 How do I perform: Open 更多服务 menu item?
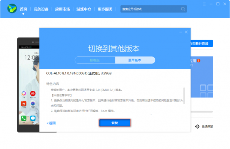[x=105, y=9]
